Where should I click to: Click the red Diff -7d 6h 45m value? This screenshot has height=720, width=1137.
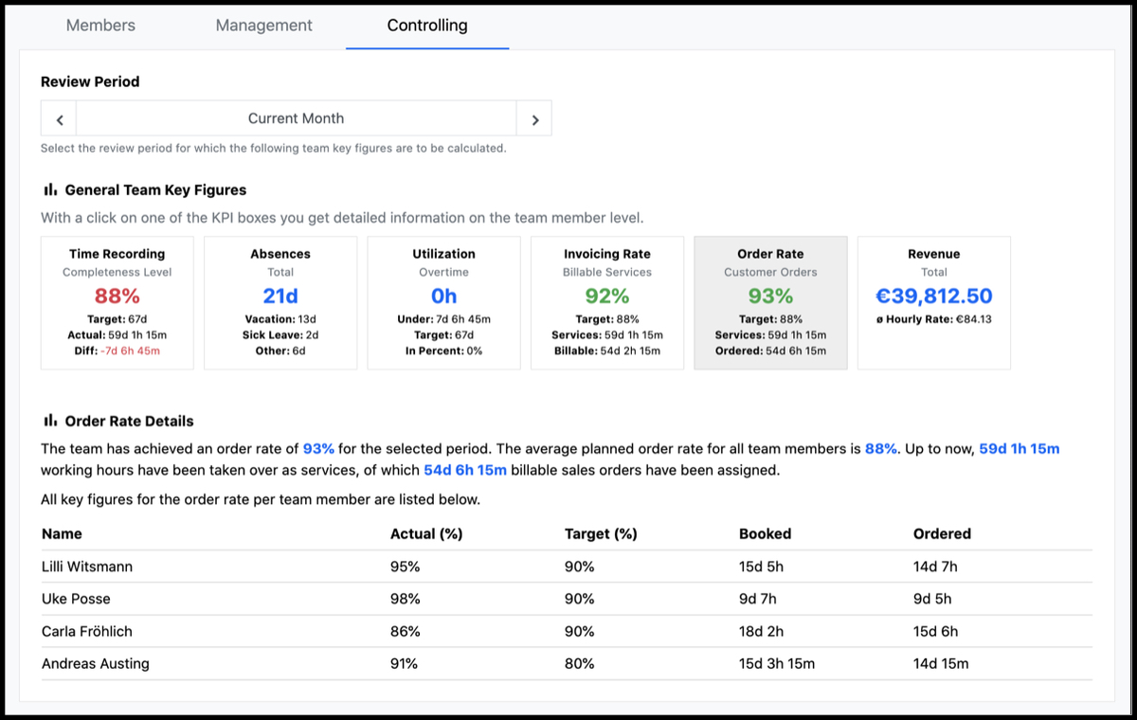pyautogui.click(x=133, y=351)
